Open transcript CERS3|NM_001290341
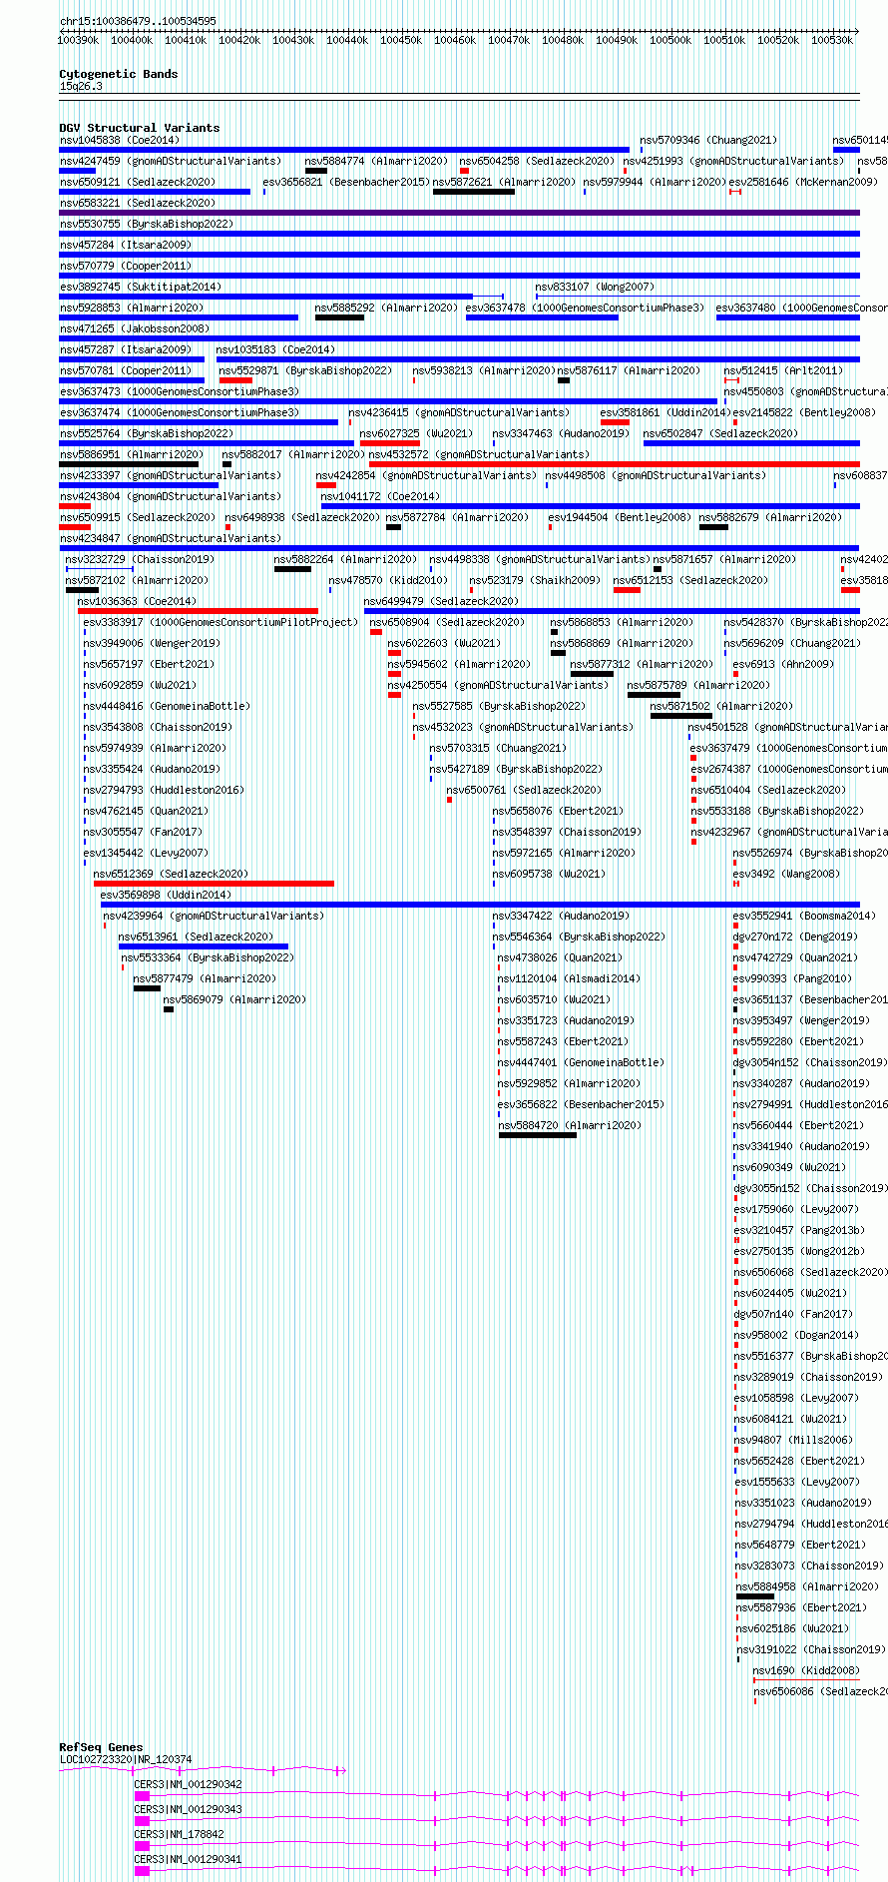Viewport: 888px width, 1882px height. pyautogui.click(x=188, y=1859)
